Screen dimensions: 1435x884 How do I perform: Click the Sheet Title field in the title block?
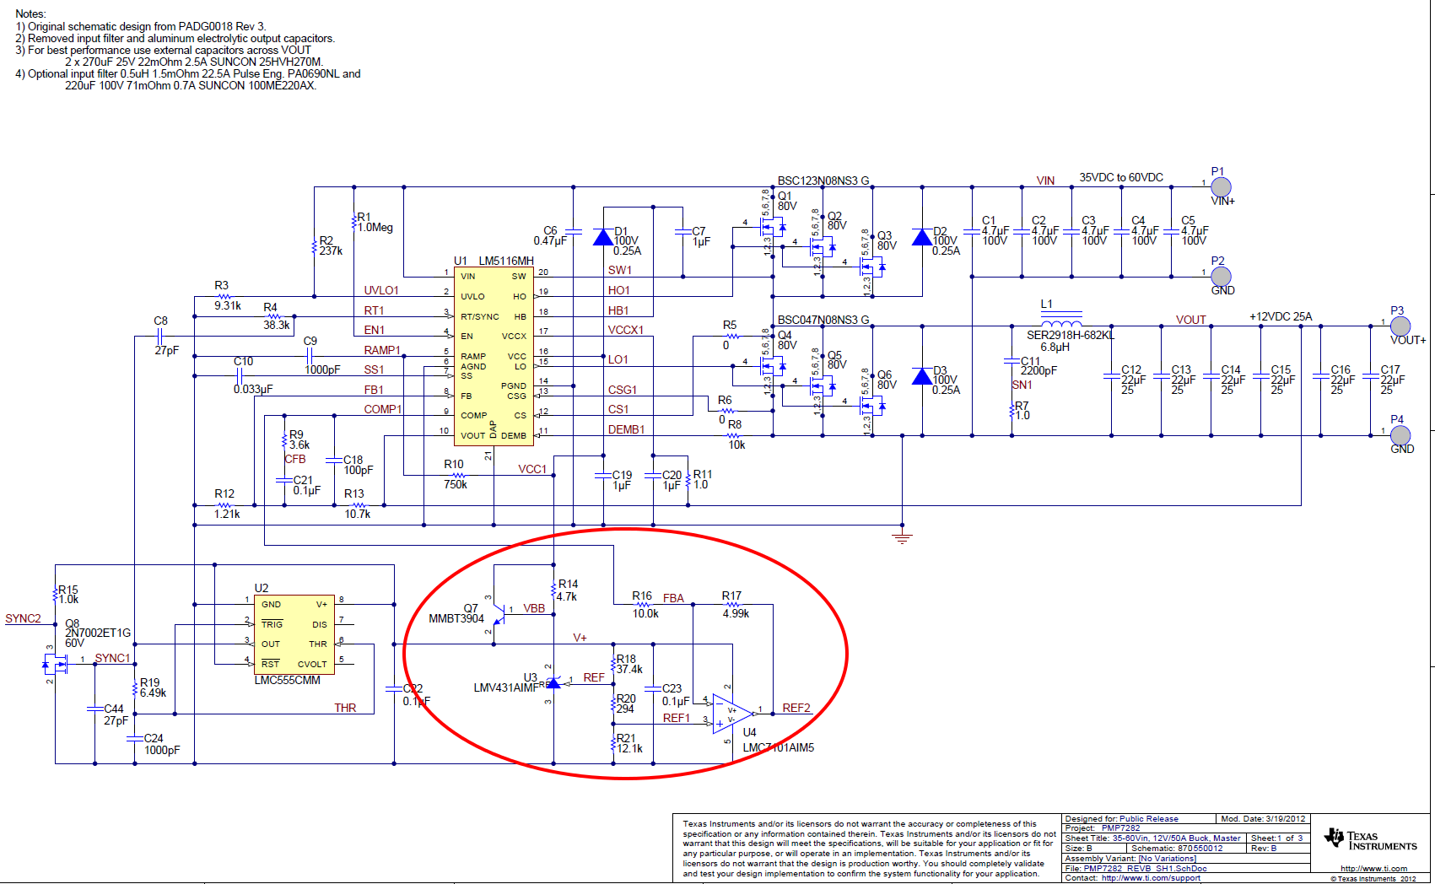[1152, 838]
